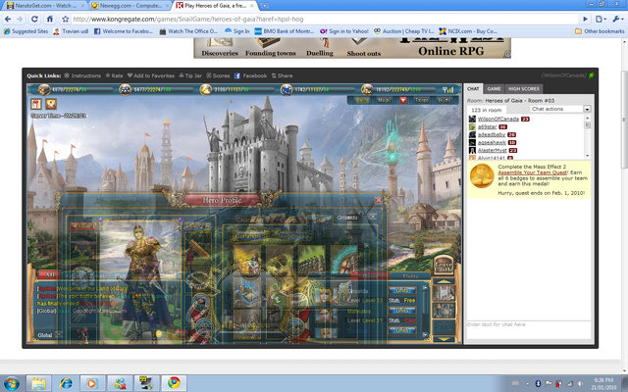Click the Share quick link
The height and width of the screenshot is (392, 628).
click(x=282, y=75)
